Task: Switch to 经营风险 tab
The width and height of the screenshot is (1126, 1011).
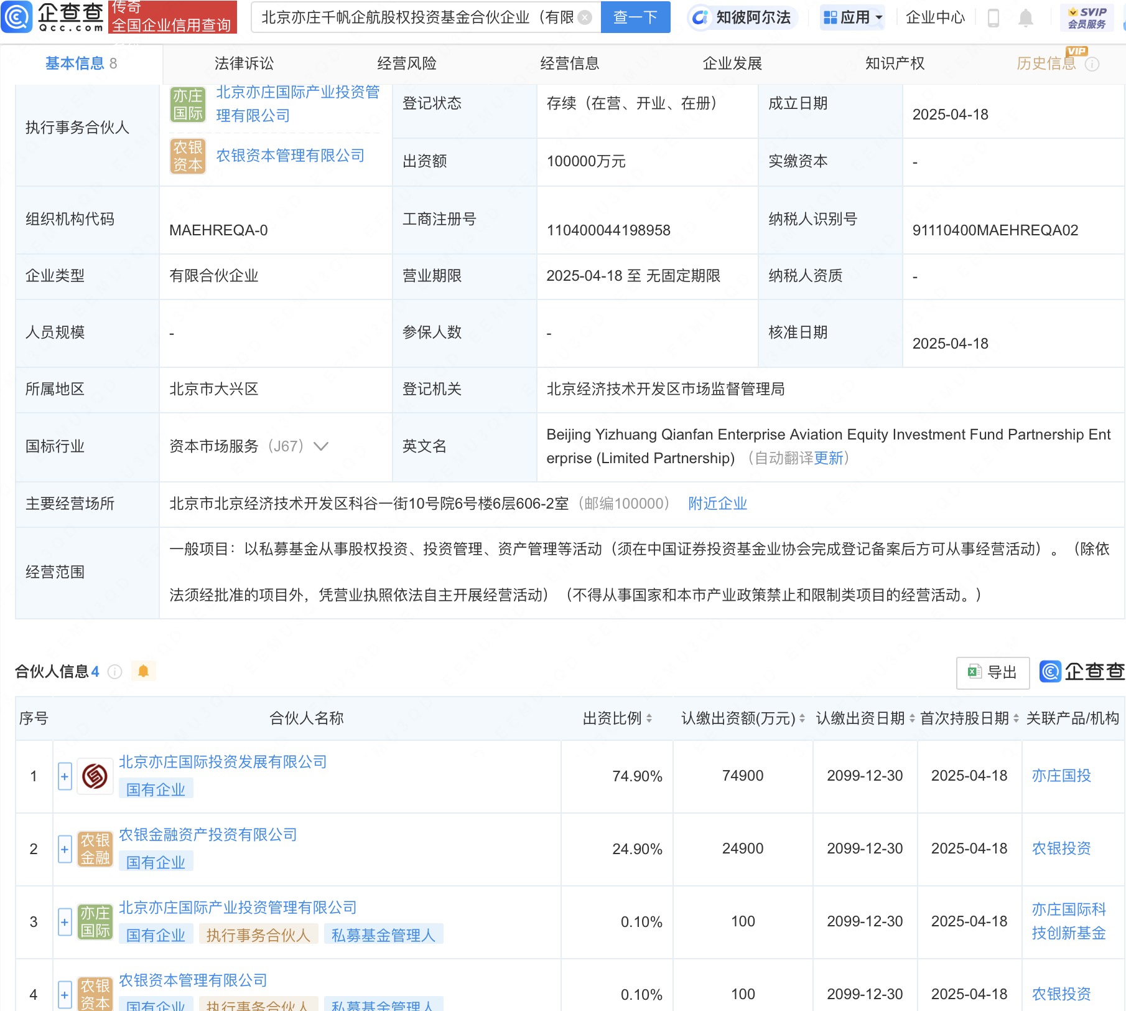Action: tap(407, 63)
